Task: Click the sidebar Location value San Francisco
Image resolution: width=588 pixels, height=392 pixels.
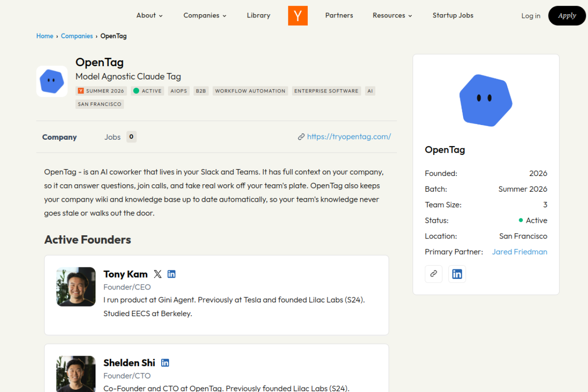Action: pos(523,236)
